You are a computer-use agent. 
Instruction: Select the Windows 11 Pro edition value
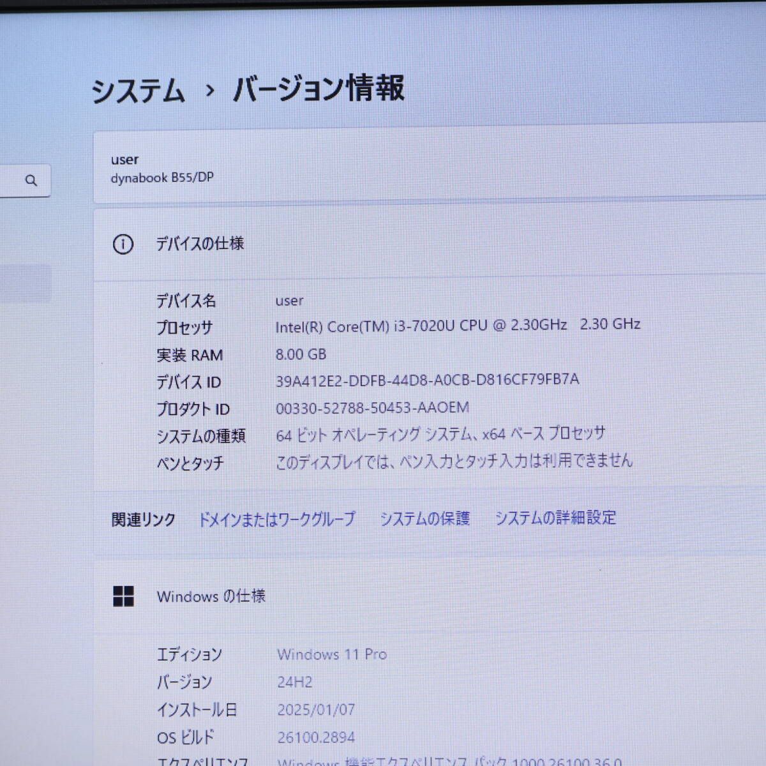tap(332, 654)
